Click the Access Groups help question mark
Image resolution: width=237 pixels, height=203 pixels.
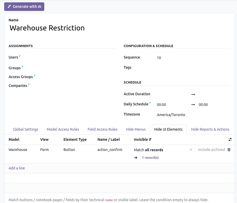pyautogui.click(x=34, y=76)
